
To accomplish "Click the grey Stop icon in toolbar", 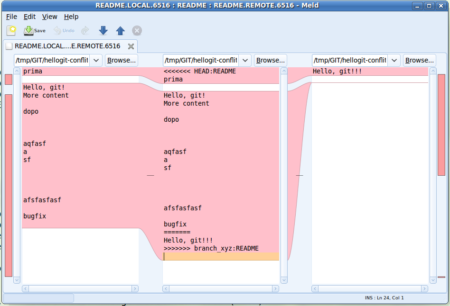I will click(x=137, y=31).
